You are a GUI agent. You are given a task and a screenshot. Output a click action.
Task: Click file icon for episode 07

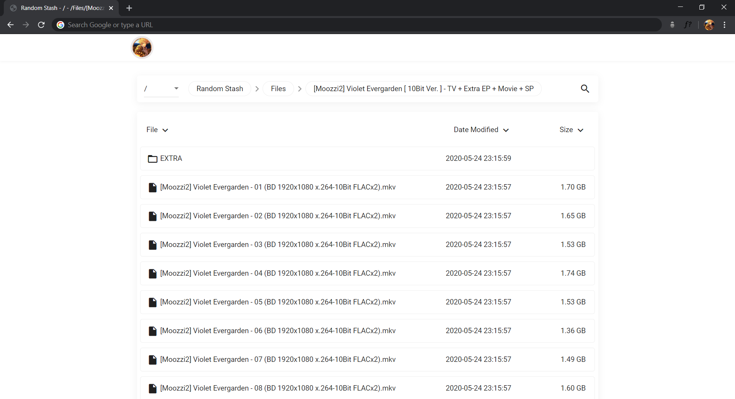153,360
